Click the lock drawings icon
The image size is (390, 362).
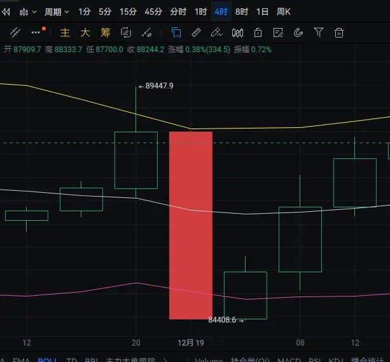[258, 32]
